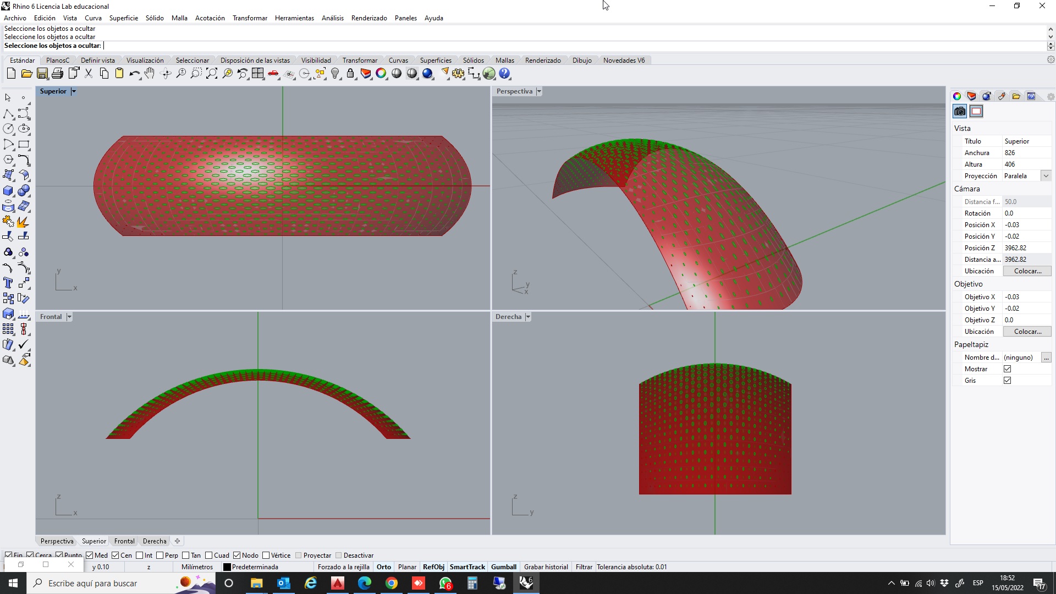This screenshot has height=594, width=1056.
Task: Click the wallpaper browse ellipsis button
Action: click(x=1046, y=358)
